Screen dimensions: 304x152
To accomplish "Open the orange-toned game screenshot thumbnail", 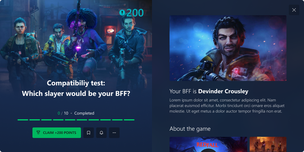I will click(268, 144).
